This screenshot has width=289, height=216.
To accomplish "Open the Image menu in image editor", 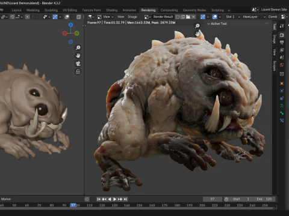I will click(x=132, y=17).
